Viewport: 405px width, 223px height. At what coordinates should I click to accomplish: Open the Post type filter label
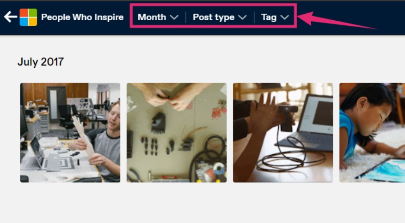214,17
